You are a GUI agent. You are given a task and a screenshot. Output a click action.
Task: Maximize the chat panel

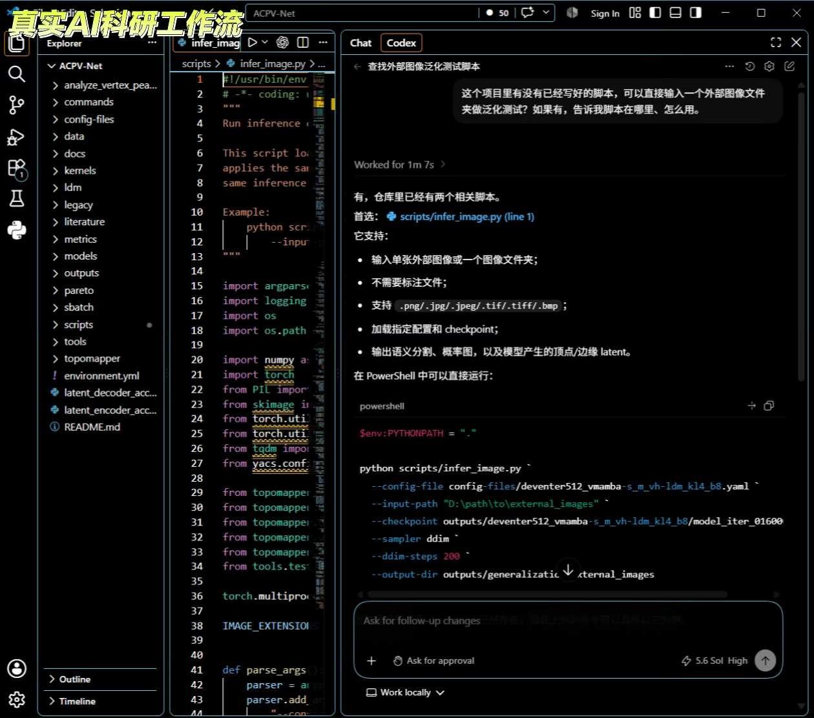tap(776, 43)
